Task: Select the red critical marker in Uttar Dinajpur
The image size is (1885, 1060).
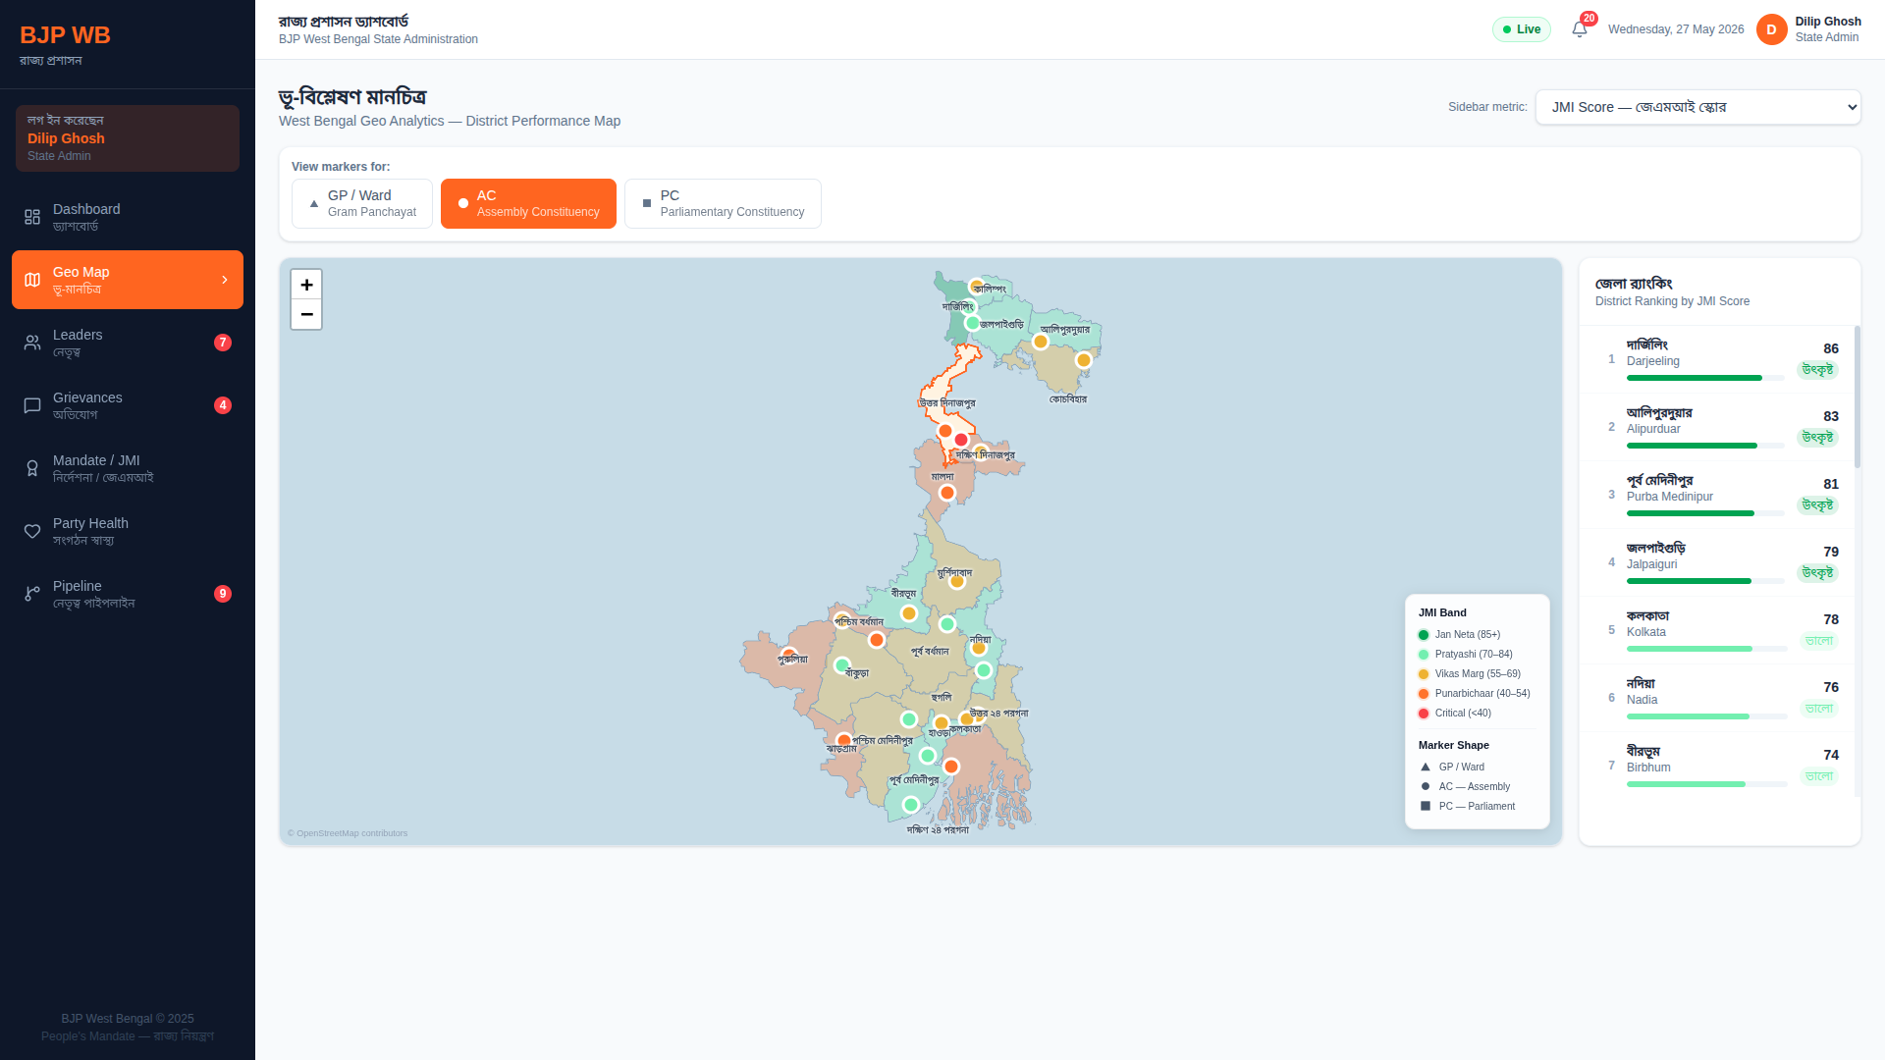Action: coord(961,440)
